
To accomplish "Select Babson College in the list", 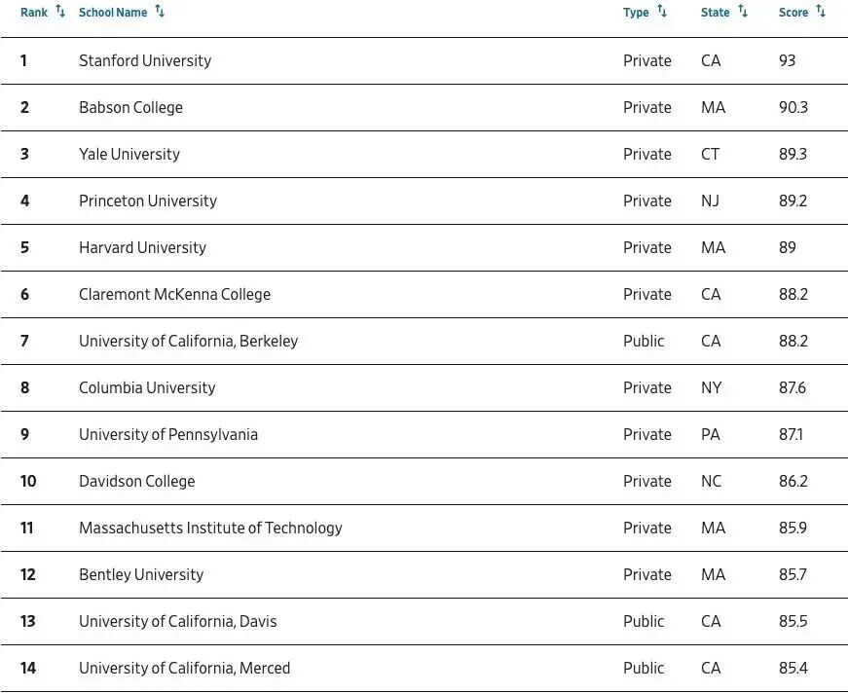I will [x=130, y=107].
